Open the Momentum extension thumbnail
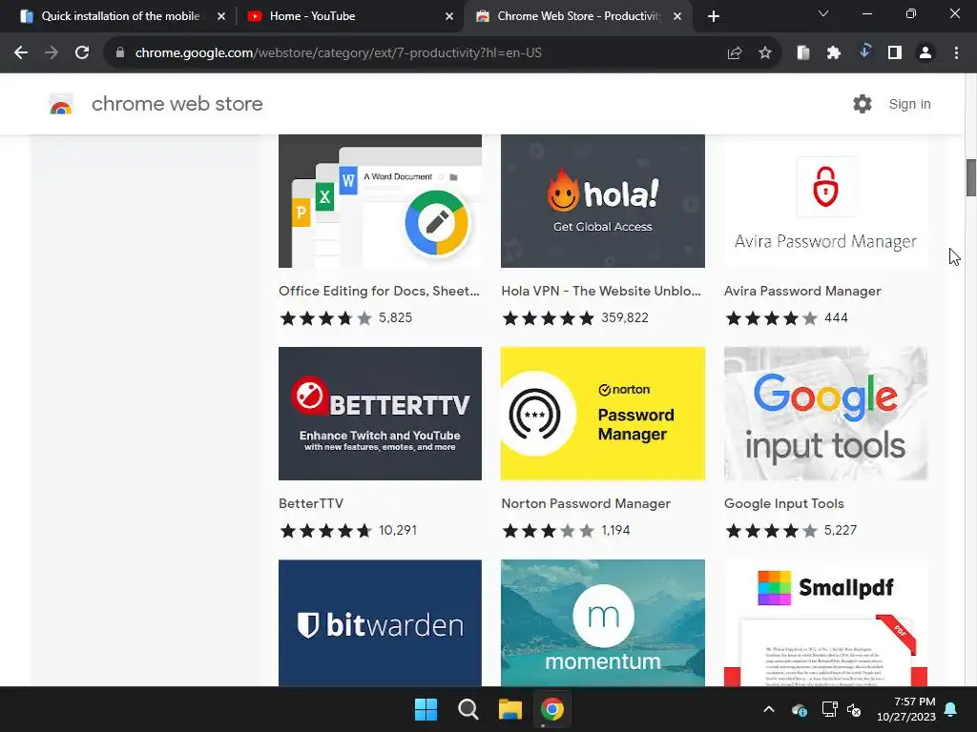The height and width of the screenshot is (732, 977). coord(603,623)
